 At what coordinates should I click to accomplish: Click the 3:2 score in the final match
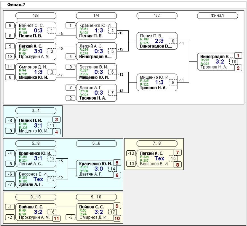click(x=220, y=62)
